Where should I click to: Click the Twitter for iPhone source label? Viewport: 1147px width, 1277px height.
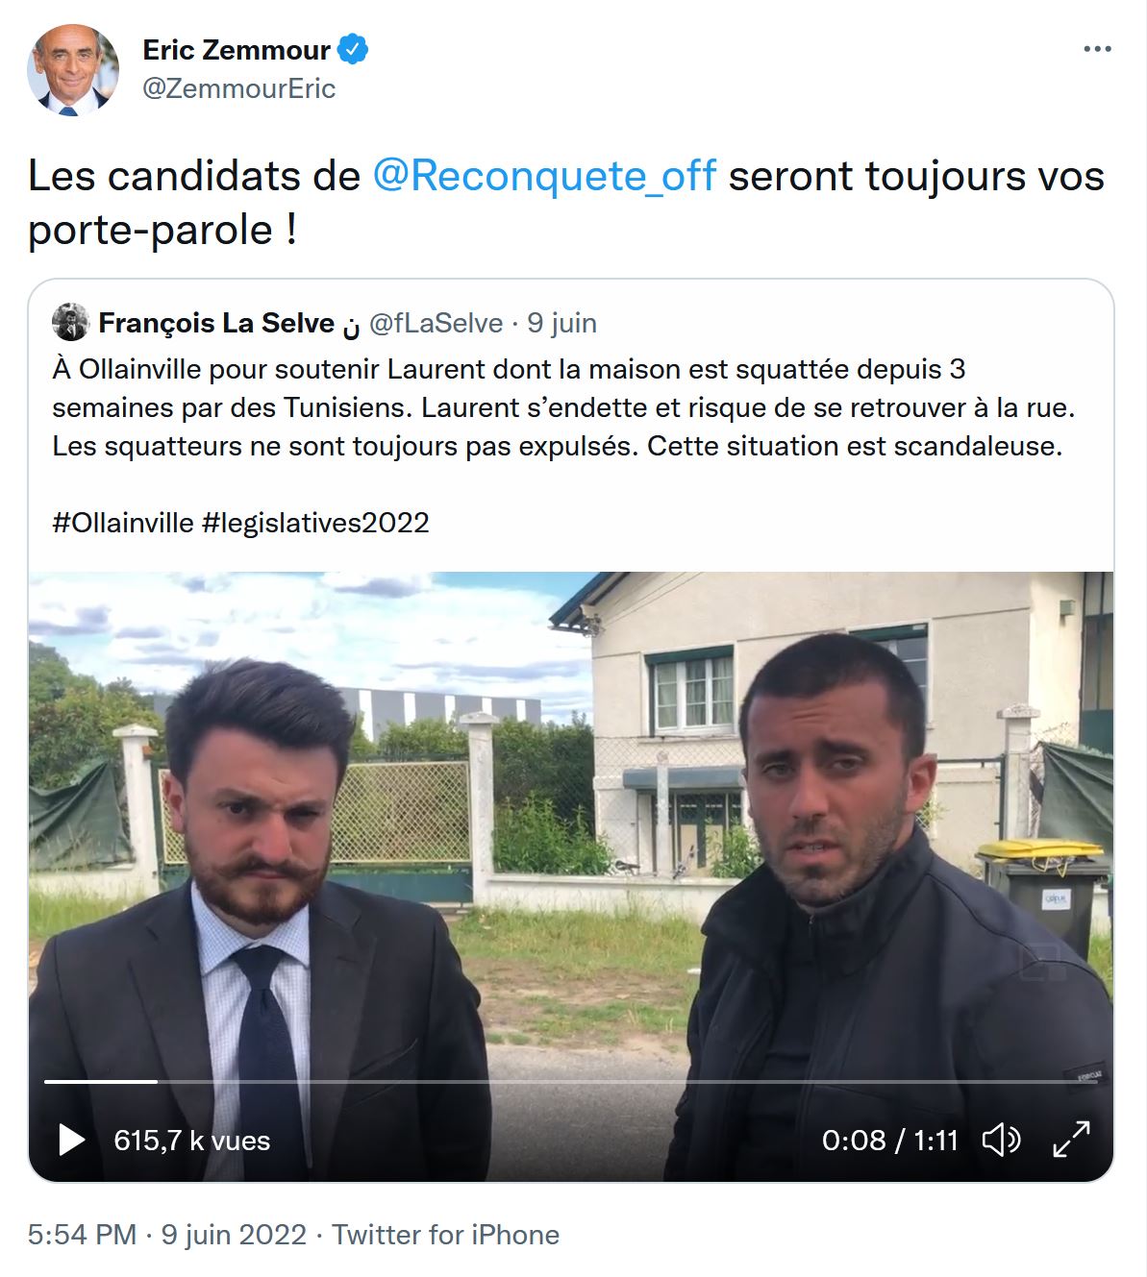tap(446, 1235)
